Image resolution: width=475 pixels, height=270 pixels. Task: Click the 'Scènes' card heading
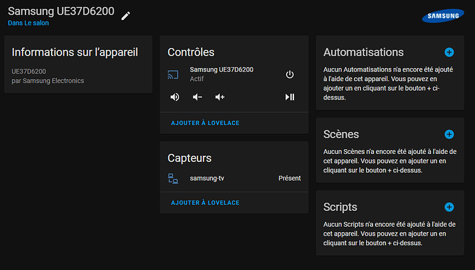[x=341, y=134]
